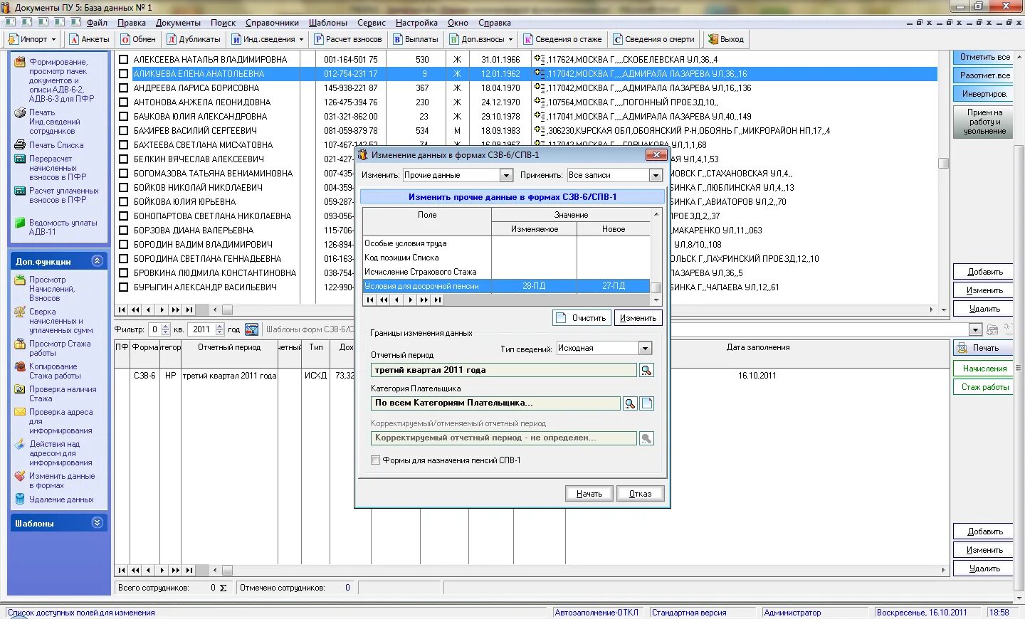The image size is (1025, 619).
Task: Click the Очистить button
Action: point(581,318)
